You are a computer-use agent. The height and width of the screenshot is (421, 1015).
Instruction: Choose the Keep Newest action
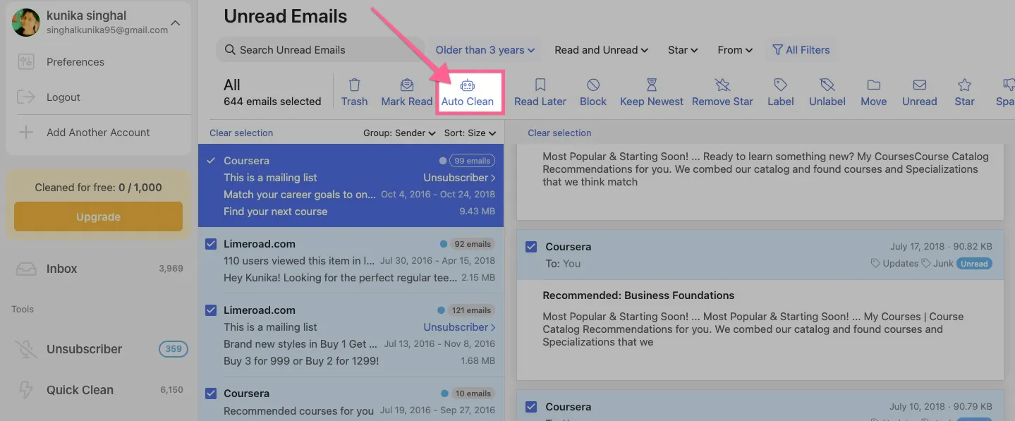[x=652, y=92]
